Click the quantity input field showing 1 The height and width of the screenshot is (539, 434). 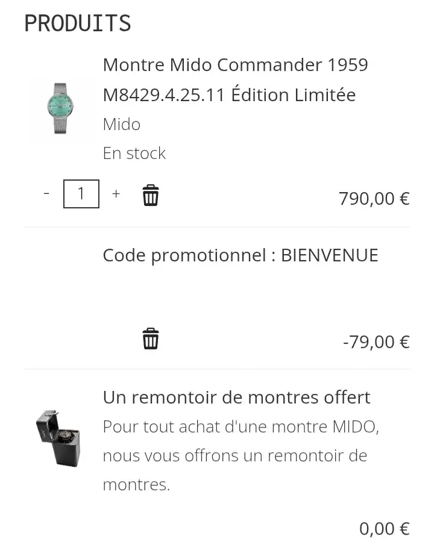tap(81, 194)
